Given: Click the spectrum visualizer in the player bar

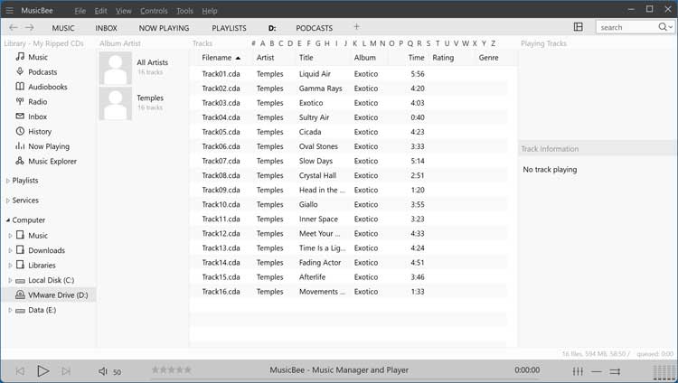Looking at the screenshot, I should coord(664,373).
